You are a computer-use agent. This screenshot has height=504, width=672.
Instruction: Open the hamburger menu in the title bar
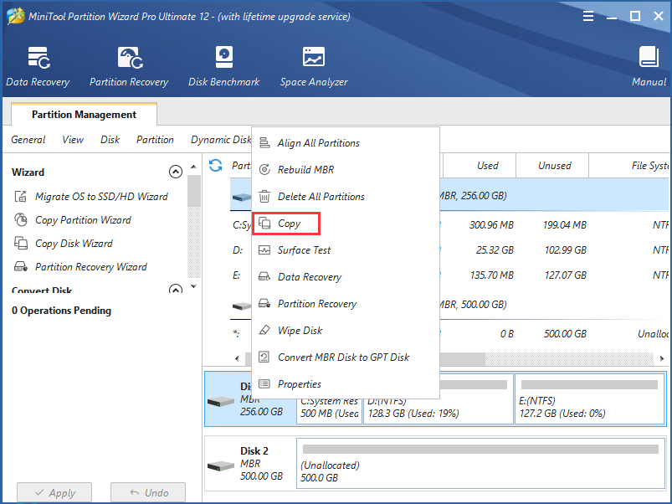[x=588, y=16]
